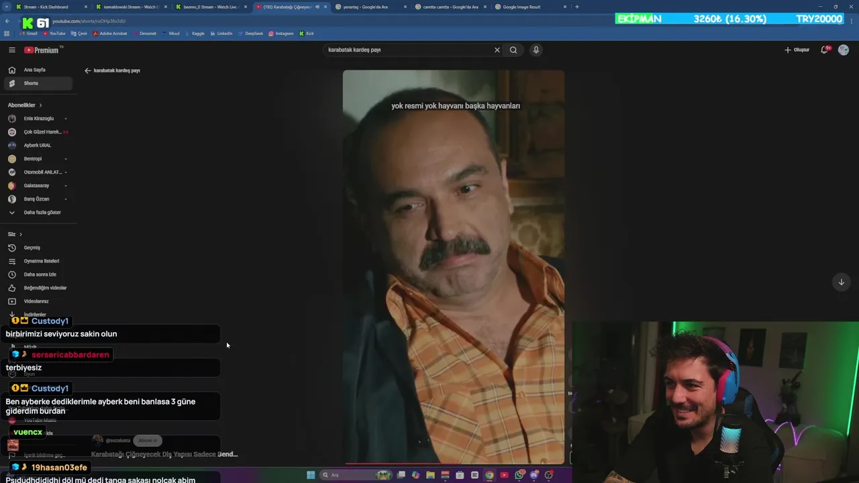Open Gmail bookmark
This screenshot has width=859, height=483.
pyautogui.click(x=29, y=34)
